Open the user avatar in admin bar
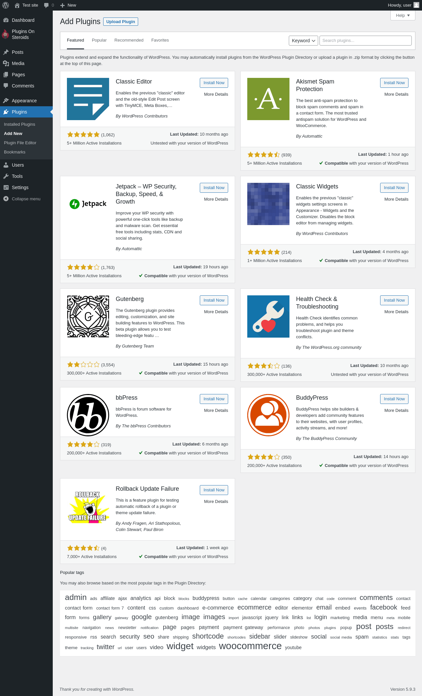Image resolution: width=422 pixels, height=696 pixels. [x=416, y=5]
